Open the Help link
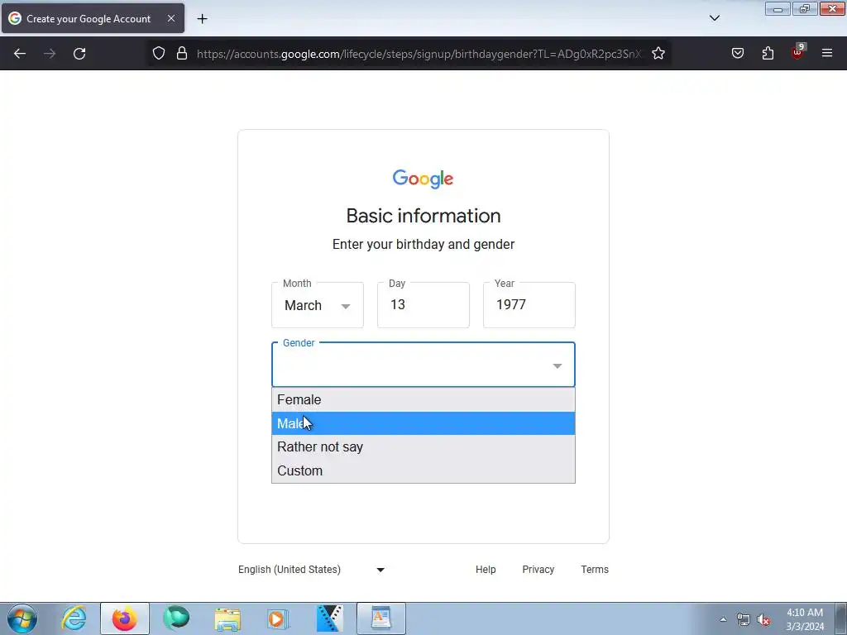 tap(486, 570)
